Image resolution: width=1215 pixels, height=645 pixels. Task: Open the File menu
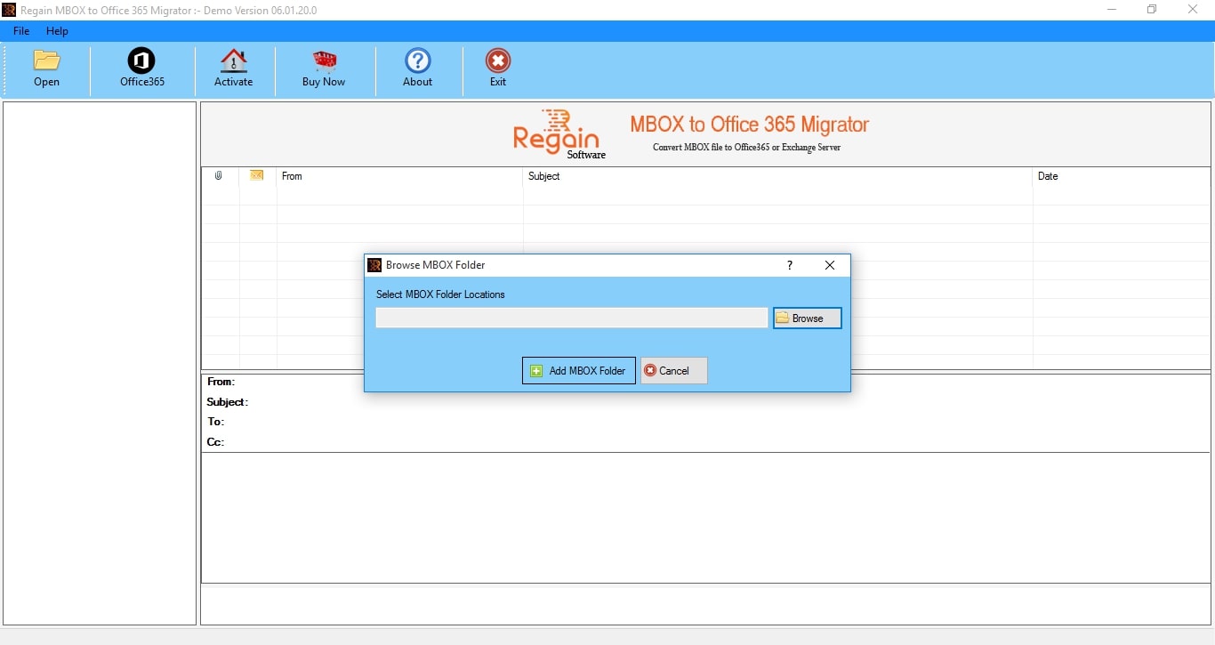tap(20, 30)
